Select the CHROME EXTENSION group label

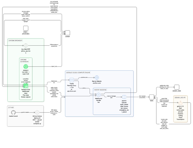[24, 61]
